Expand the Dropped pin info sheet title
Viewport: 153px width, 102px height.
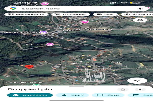[x=30, y=89]
